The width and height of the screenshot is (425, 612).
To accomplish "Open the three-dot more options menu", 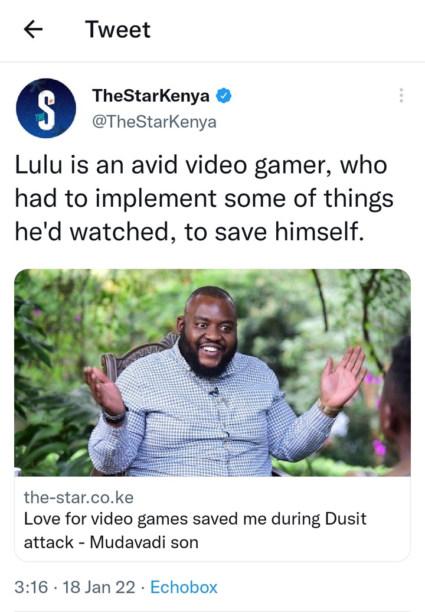I will [401, 96].
